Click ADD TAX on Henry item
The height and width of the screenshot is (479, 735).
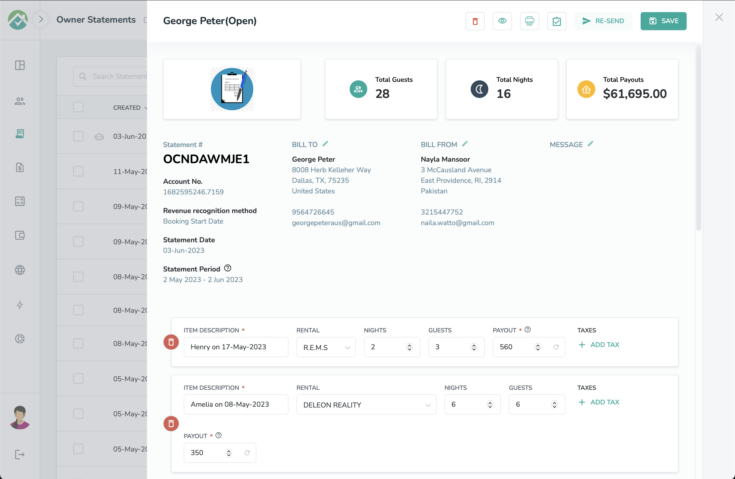point(599,345)
